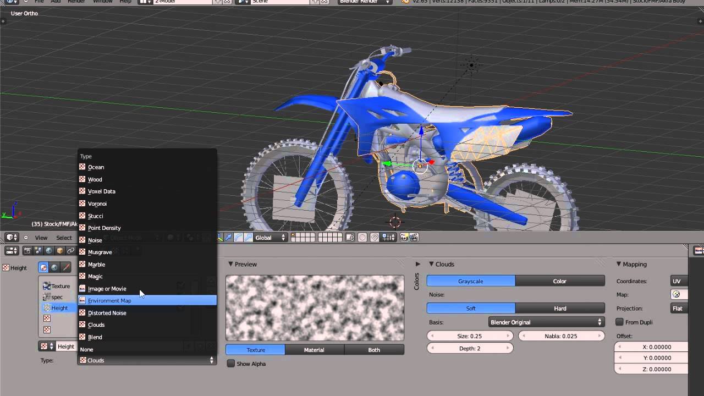Toggle proportional editing circle icon
Viewport: 704px width, 396px height.
[x=362, y=238]
